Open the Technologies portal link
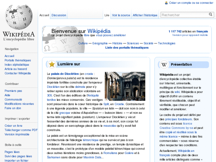Viewport: 216px width, 162px height. pos(167,43)
